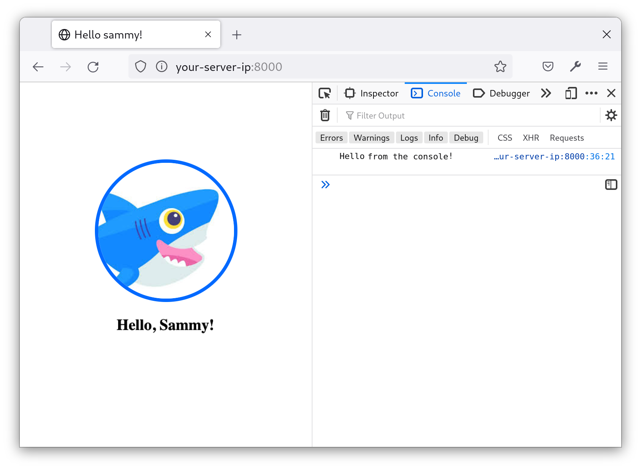Close the Hello sammy! tab

(x=208, y=34)
